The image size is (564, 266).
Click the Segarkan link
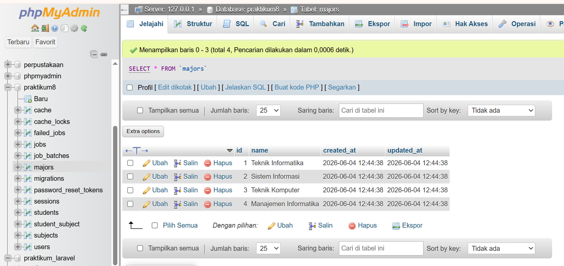pos(342,87)
